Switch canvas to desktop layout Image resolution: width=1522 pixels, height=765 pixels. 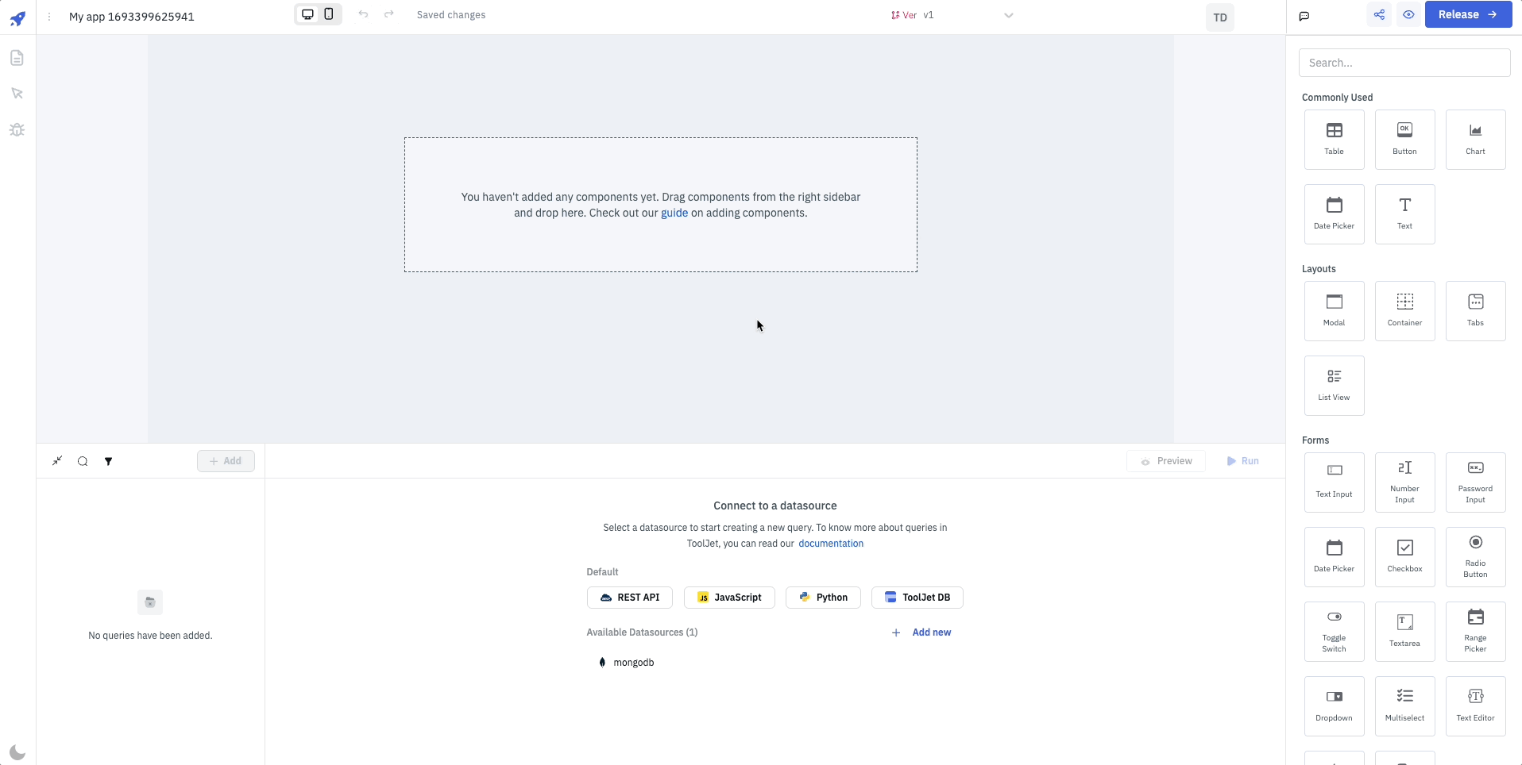307,14
